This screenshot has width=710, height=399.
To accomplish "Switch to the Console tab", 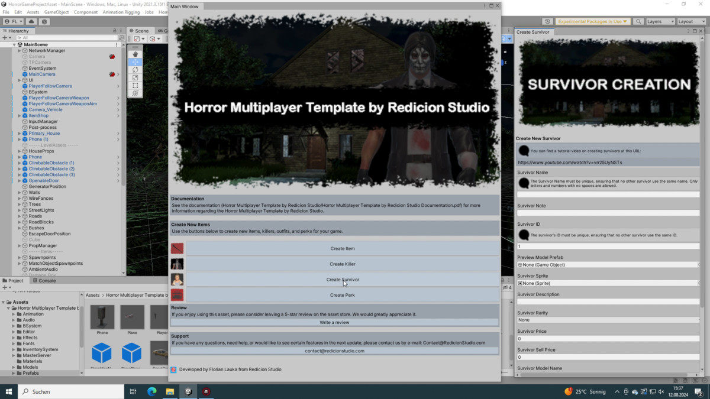I will (44, 281).
